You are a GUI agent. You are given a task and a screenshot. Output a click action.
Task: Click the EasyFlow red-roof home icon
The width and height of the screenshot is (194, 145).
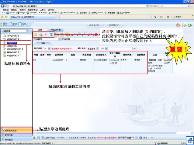click(178, 25)
